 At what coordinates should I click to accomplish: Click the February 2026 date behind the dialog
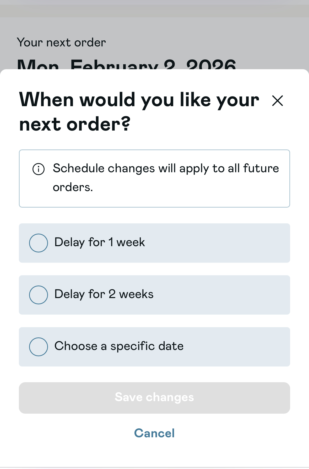point(127,64)
